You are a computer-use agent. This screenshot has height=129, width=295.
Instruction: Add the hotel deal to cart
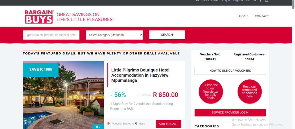(168, 124)
